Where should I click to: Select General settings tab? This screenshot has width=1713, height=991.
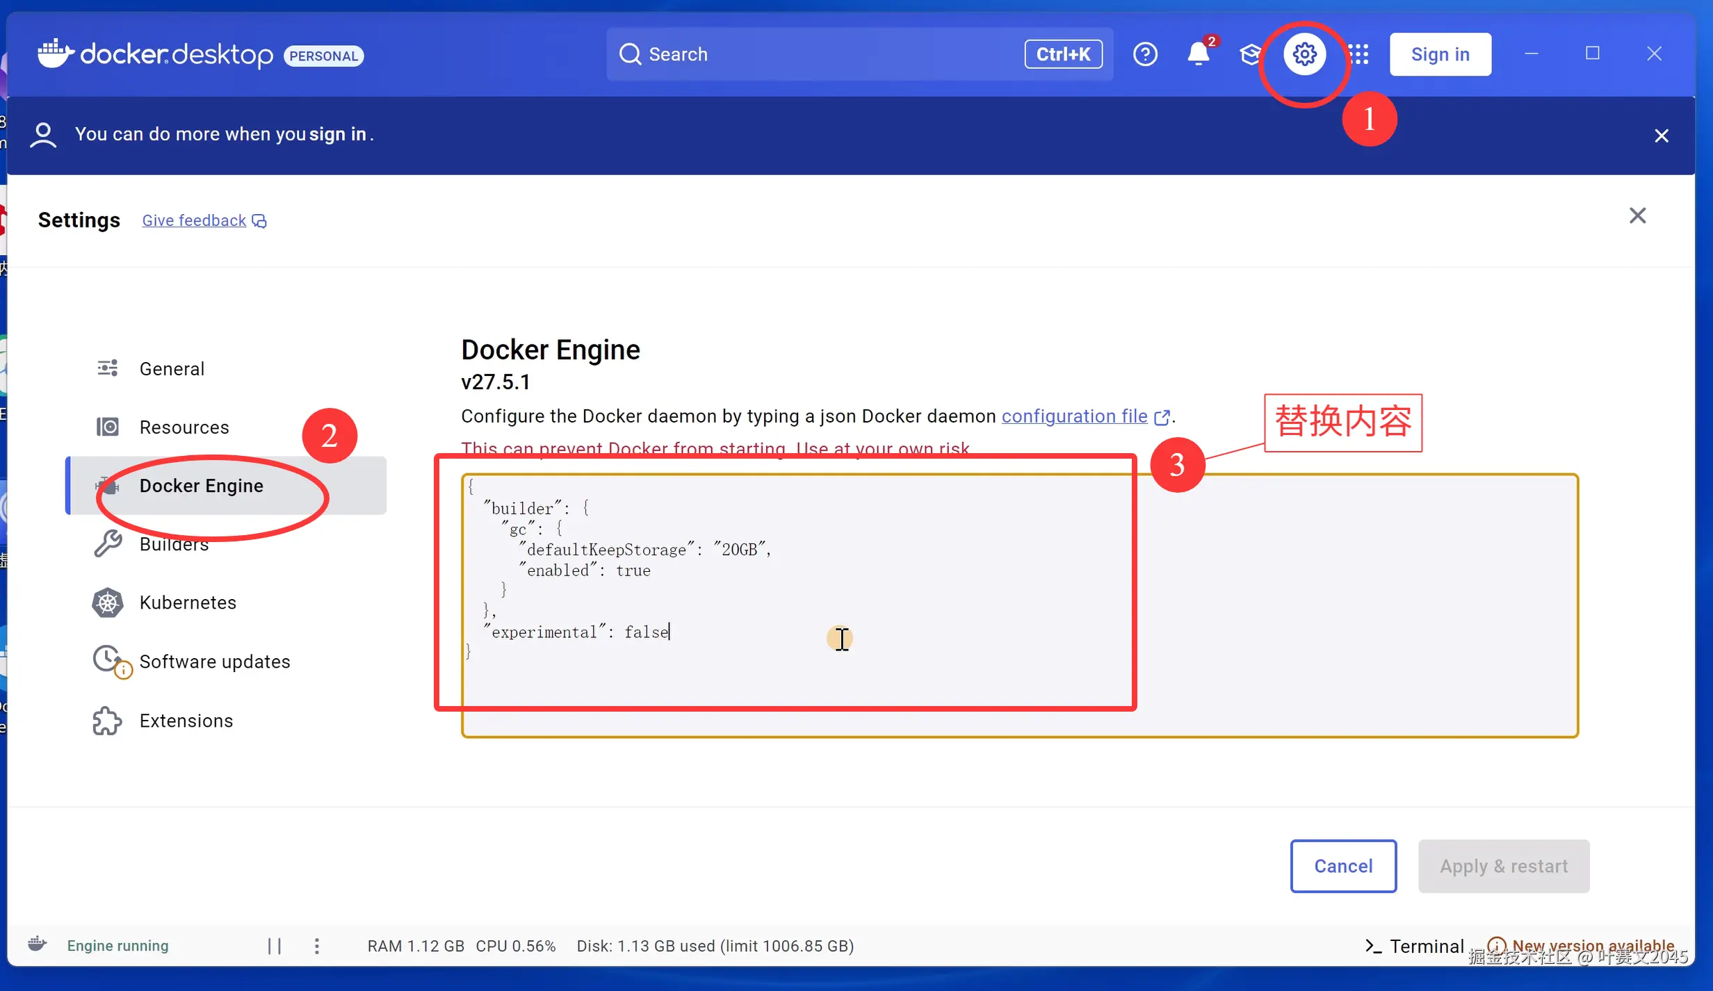point(172,368)
